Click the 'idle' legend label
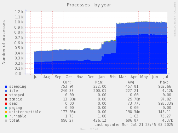Screen dimensions: 178x133 point(13,91)
